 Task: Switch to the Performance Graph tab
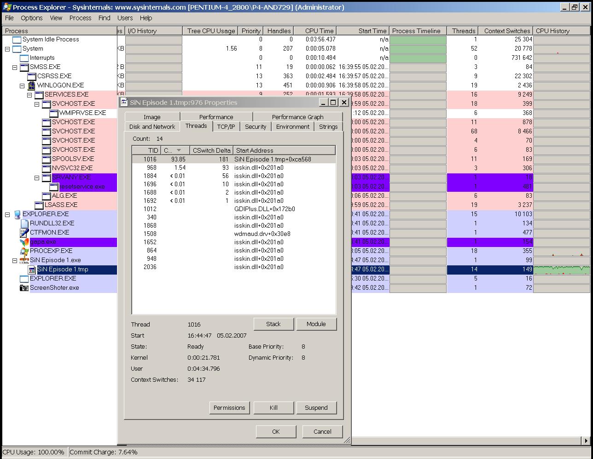coord(297,117)
